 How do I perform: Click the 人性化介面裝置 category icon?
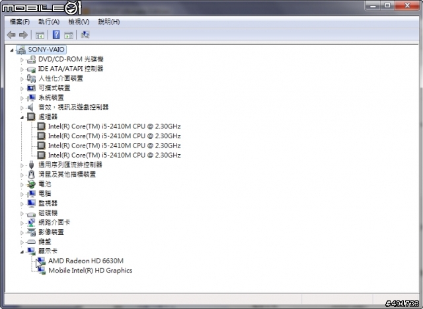coord(31,78)
